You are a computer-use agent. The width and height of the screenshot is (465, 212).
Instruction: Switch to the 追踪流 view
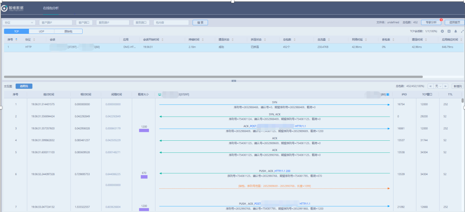tap(24, 86)
